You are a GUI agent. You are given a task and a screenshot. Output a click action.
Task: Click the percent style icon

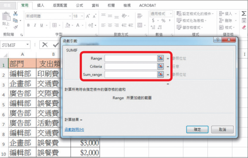pos(163,21)
